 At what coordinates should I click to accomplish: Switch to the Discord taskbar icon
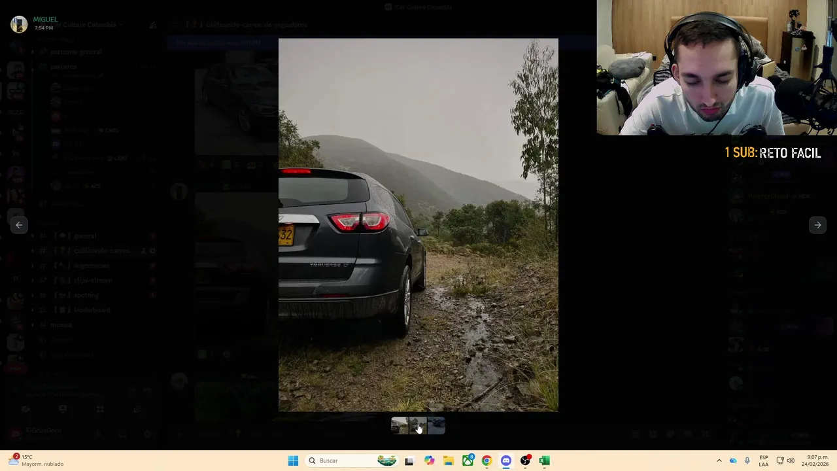click(x=505, y=461)
